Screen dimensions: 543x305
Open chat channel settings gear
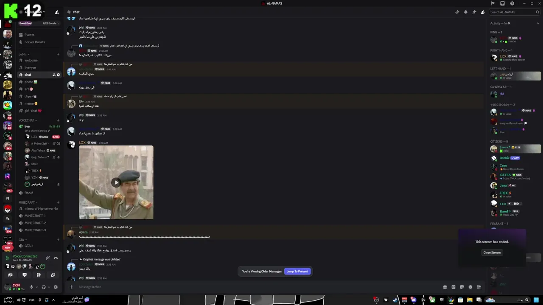(x=59, y=75)
